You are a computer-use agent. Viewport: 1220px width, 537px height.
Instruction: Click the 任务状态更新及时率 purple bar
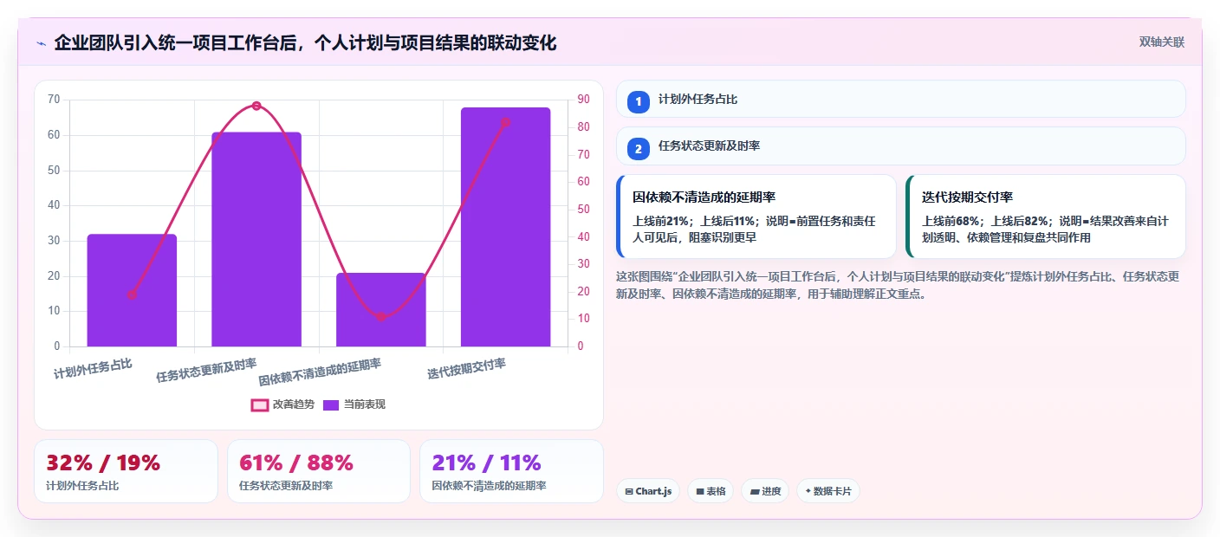click(x=256, y=239)
